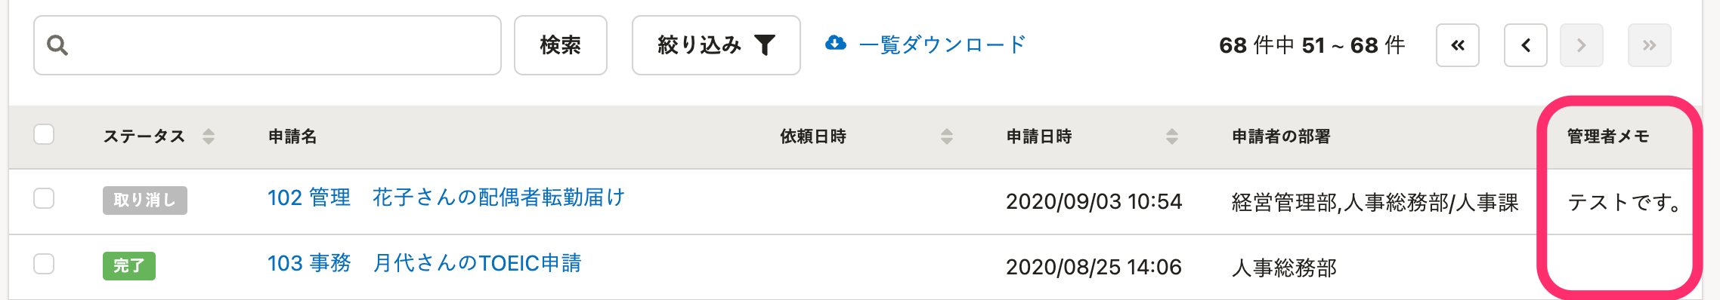1720x300 pixels.
Task: Click the 管理者メモ column header
Action: (1607, 136)
